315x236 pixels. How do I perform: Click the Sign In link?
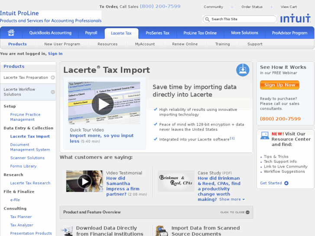[55, 54]
